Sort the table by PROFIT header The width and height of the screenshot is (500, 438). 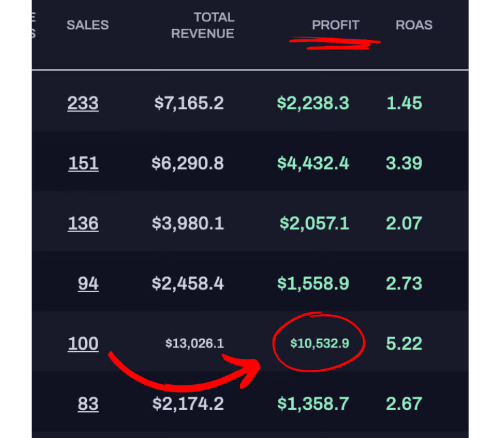click(x=336, y=25)
